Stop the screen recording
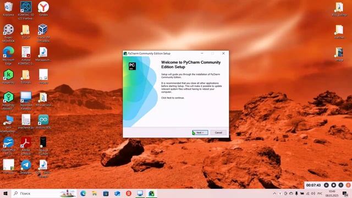The image size is (352, 198). pyautogui.click(x=334, y=185)
